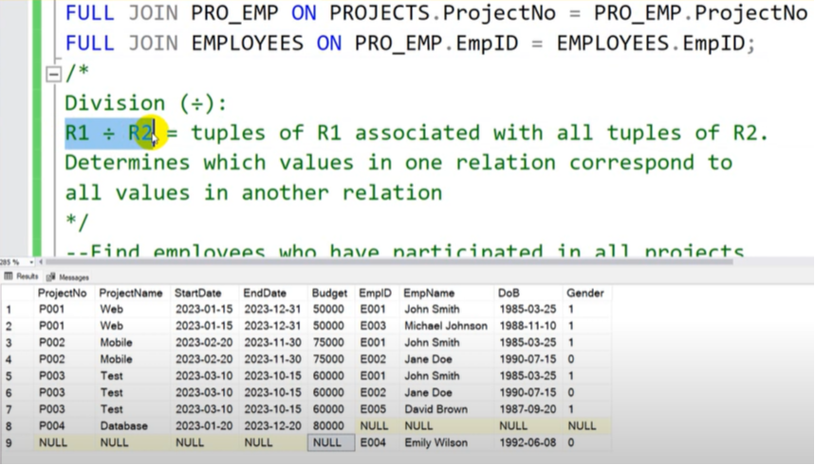Click the Messages tab icon
815x465 pixels.
coord(51,277)
